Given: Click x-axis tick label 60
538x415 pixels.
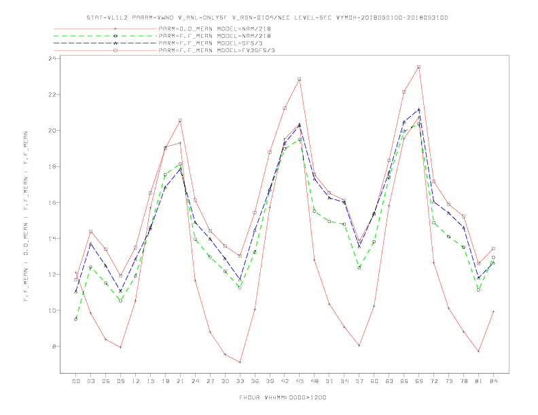Looking at the screenshot, I should click(x=374, y=381).
